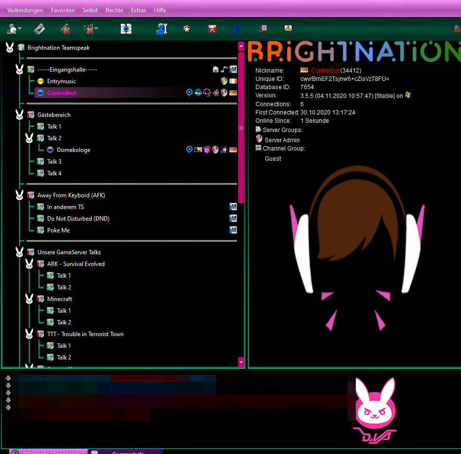Screen dimensions: 461x454
Task: Click the Server Admin group entry in the info panel
Action: pyautogui.click(x=282, y=140)
